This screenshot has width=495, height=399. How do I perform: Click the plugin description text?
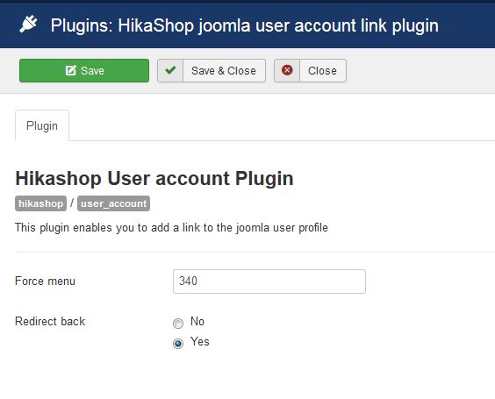171,228
